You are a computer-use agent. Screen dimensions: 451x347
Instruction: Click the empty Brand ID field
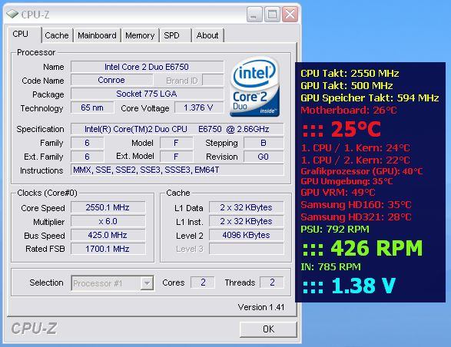213,80
